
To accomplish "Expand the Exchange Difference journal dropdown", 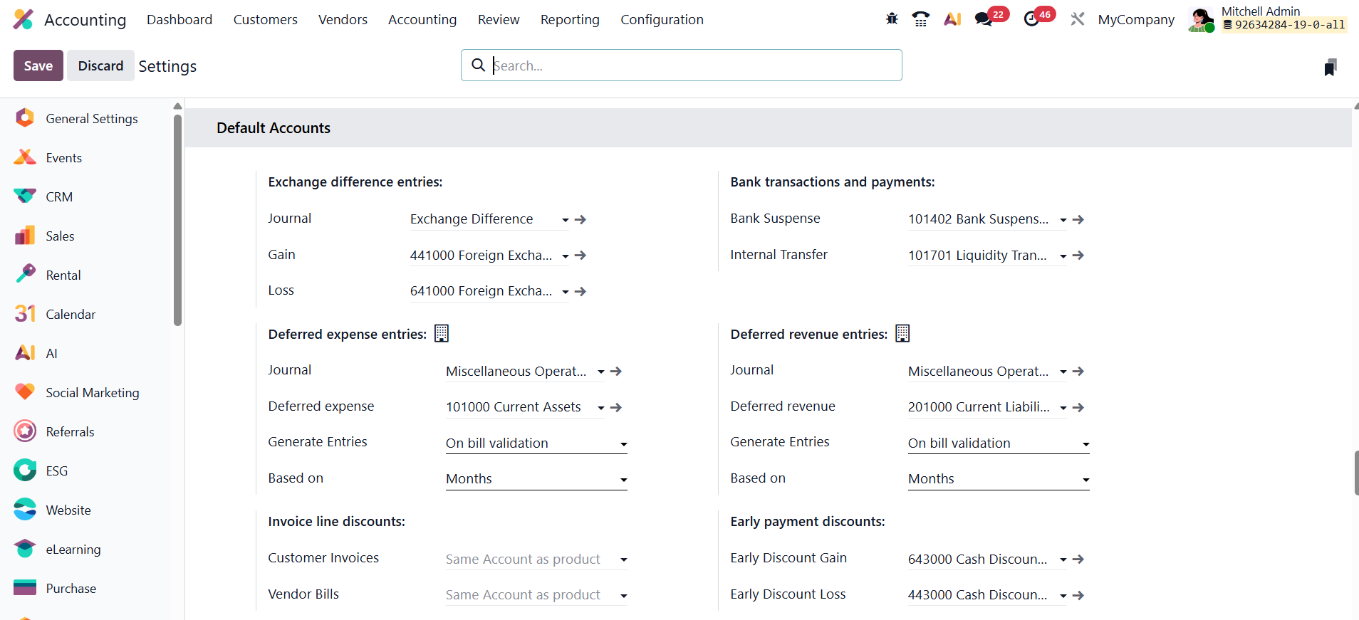I will [565, 220].
